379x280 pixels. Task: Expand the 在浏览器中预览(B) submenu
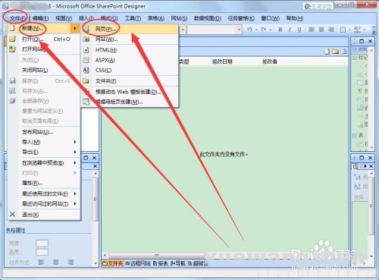pos(44,163)
